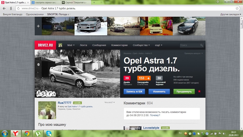Open the black Audi thumbnail

[x=189, y=26]
